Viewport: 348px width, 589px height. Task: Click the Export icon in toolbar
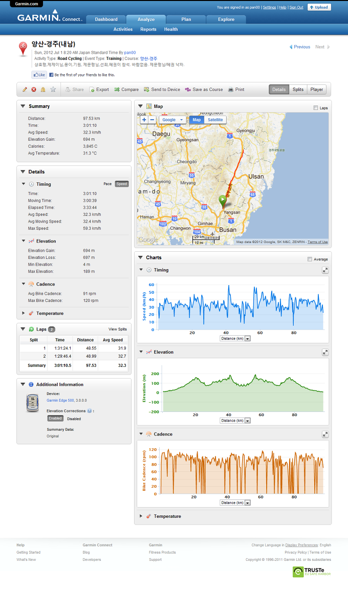92,90
